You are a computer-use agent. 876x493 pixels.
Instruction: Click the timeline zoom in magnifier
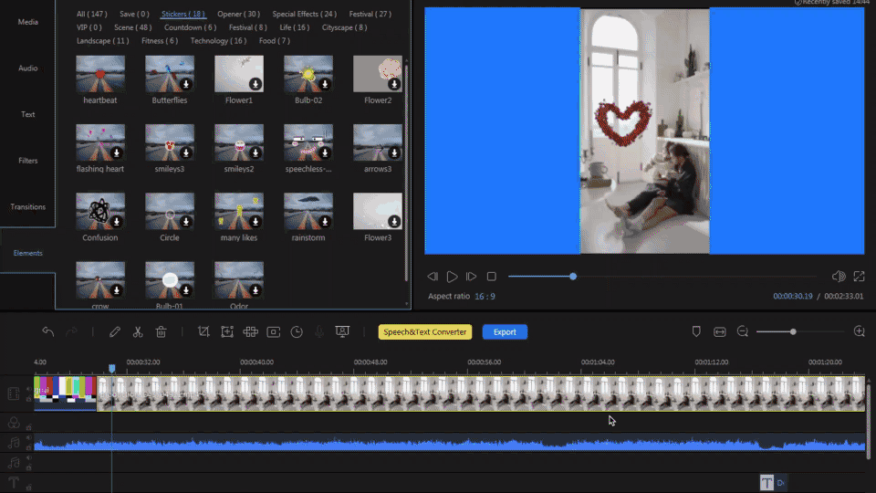pyautogui.click(x=860, y=331)
